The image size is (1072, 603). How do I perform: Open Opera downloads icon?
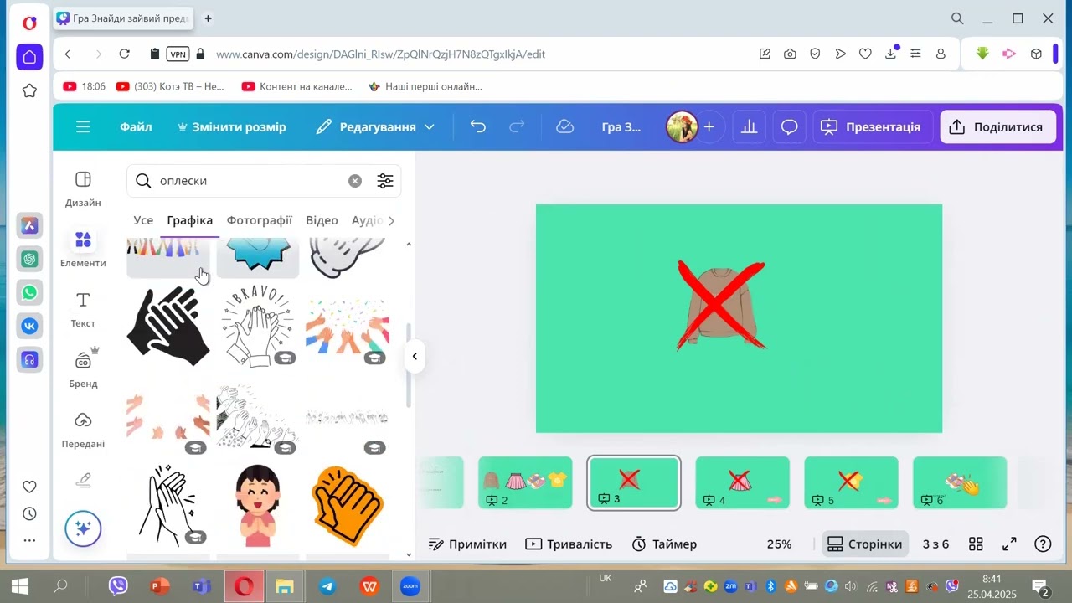coord(891,54)
